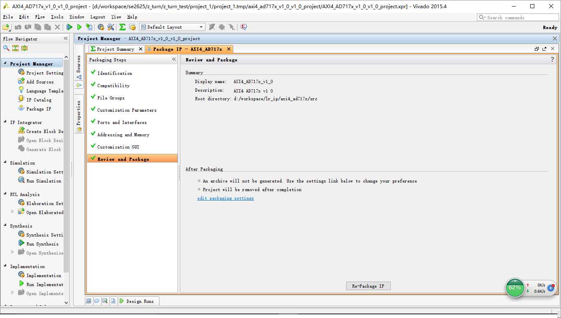
Task: Close the Project Summary tab
Action: tap(141, 49)
